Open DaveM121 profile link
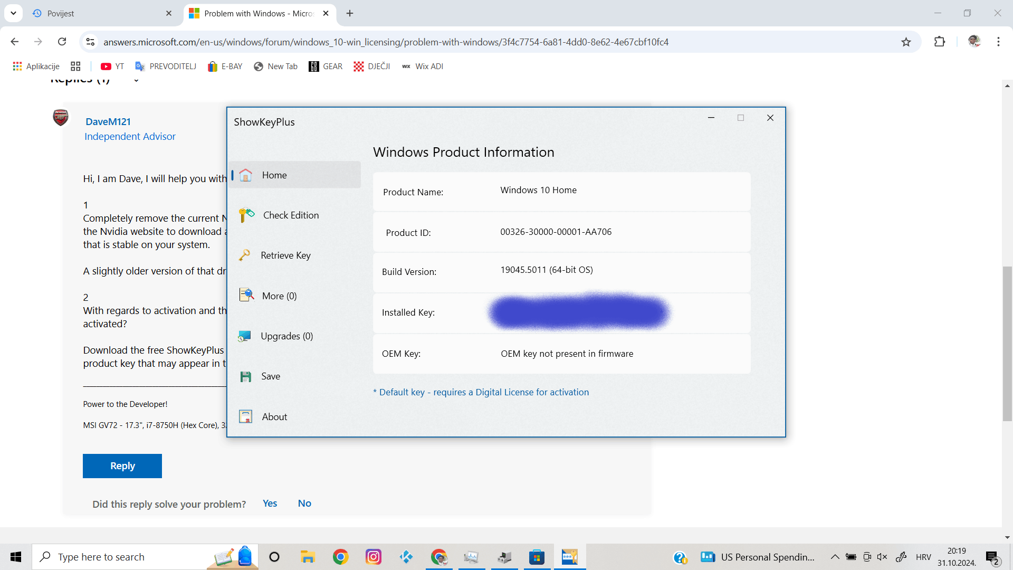 click(108, 121)
